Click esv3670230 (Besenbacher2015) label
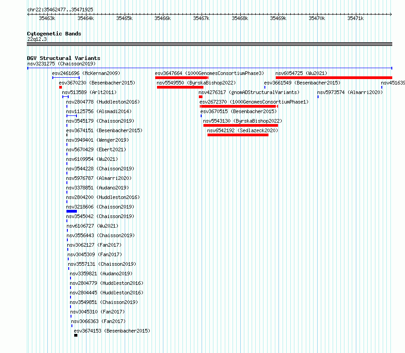Viewport: 405px width, 353px height. (97, 83)
